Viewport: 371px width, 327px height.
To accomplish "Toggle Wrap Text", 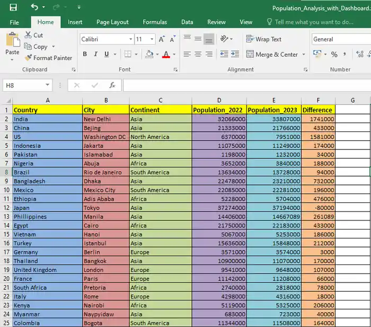I will (264, 39).
